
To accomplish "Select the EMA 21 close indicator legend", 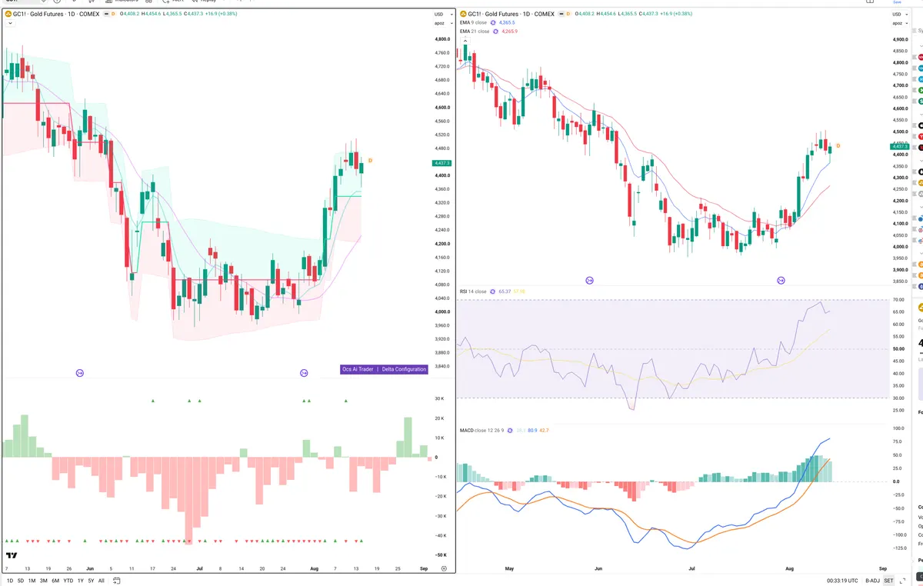I will pyautogui.click(x=476, y=32).
